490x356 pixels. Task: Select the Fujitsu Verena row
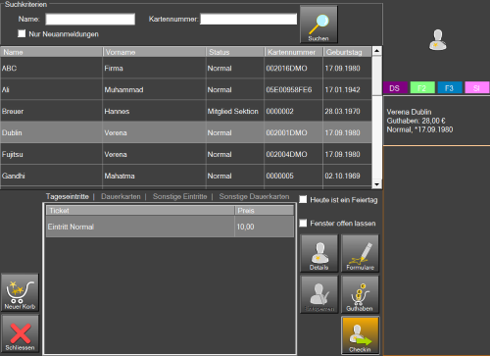tap(186, 154)
